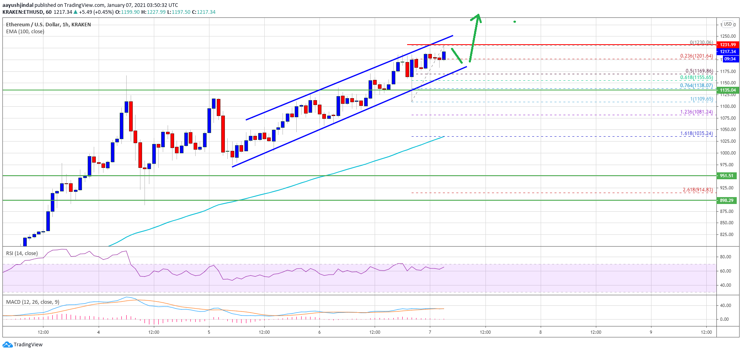The height and width of the screenshot is (352, 742).
Task: Click date label 8 on time axis
Action: tap(540, 332)
